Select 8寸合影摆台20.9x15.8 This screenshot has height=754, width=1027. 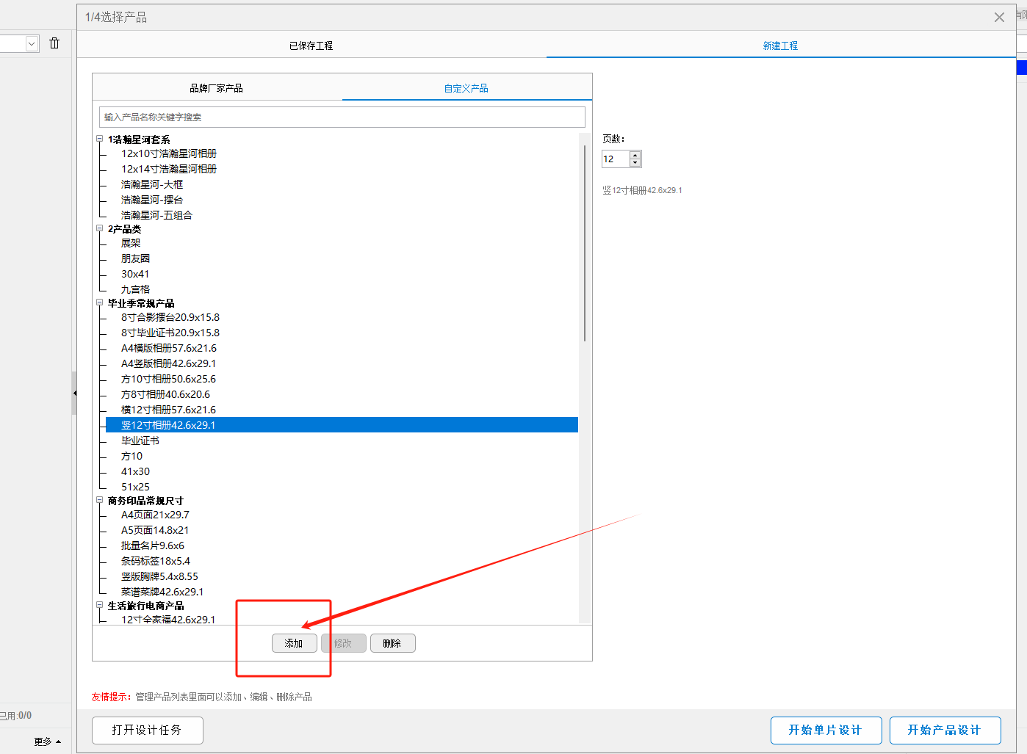point(170,317)
